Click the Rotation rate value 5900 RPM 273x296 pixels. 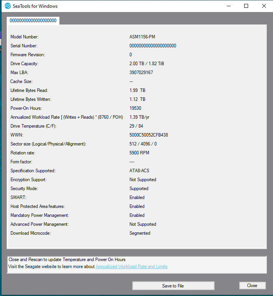(139, 153)
